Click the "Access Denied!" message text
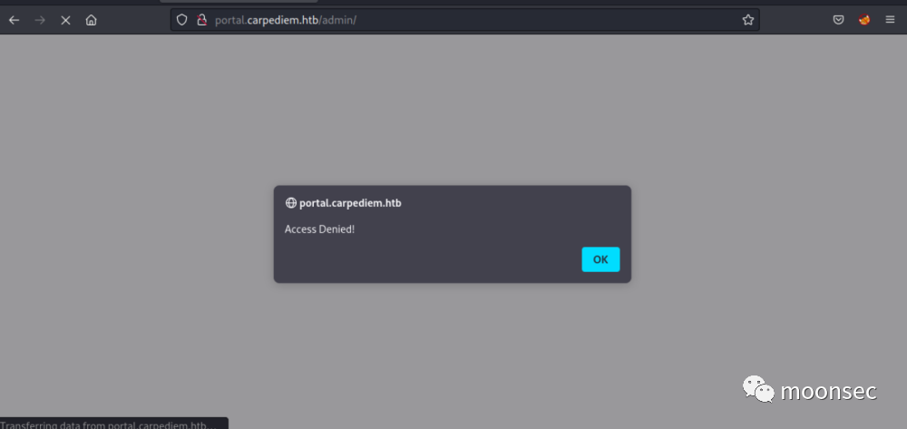907x429 pixels. tap(319, 229)
